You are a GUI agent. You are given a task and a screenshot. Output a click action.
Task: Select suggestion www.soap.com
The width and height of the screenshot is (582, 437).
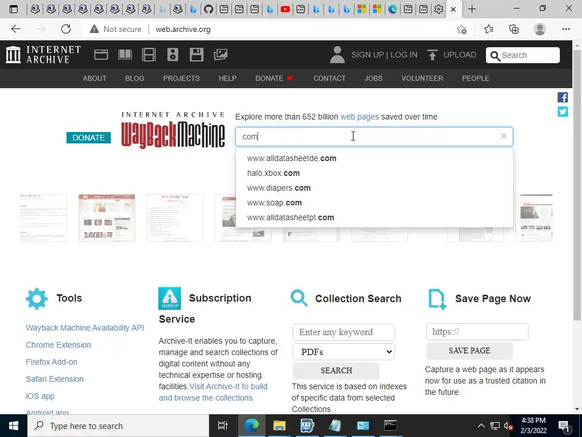click(x=375, y=203)
